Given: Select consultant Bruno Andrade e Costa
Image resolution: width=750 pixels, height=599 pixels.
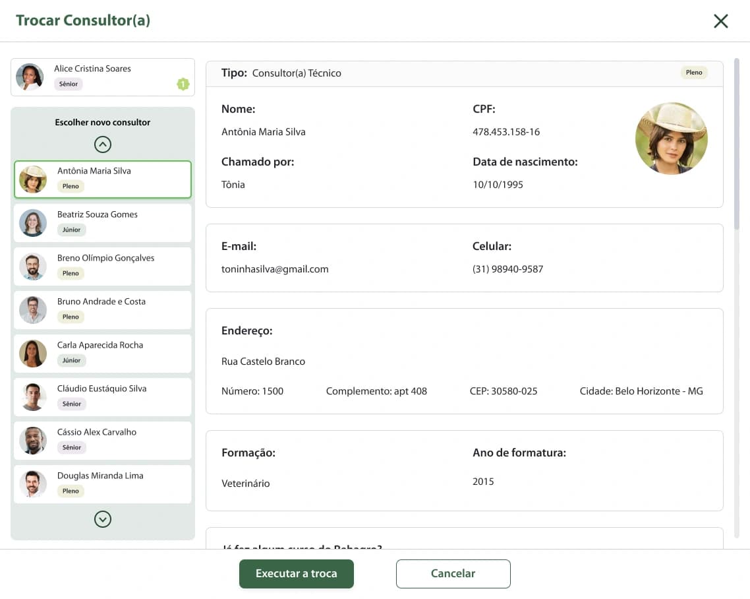Looking at the screenshot, I should 102,310.
